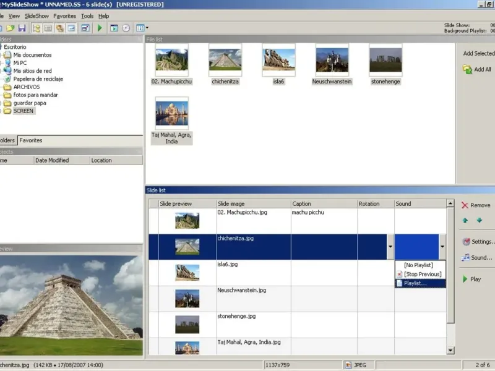
Task: Move slide up with the up arrow
Action: [x=465, y=220]
